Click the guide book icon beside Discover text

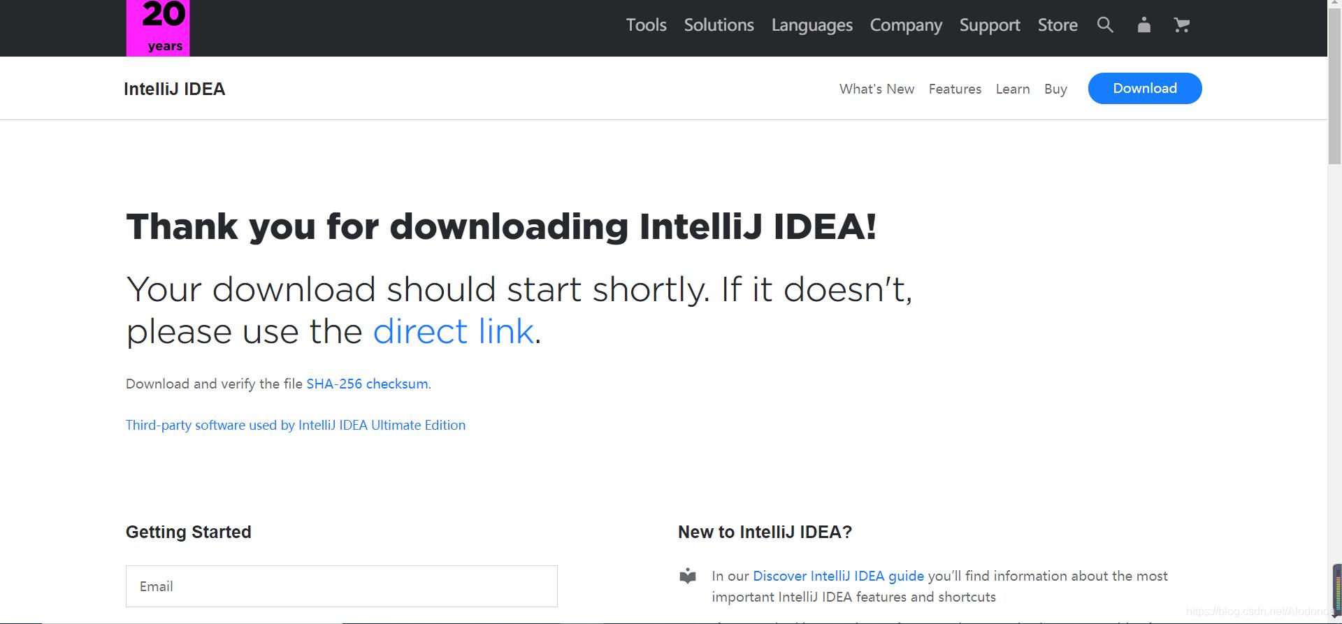pos(688,576)
